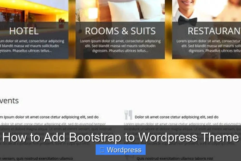Click the waiter with bow tie photo
The width and height of the screenshot is (241, 161).
207,11
